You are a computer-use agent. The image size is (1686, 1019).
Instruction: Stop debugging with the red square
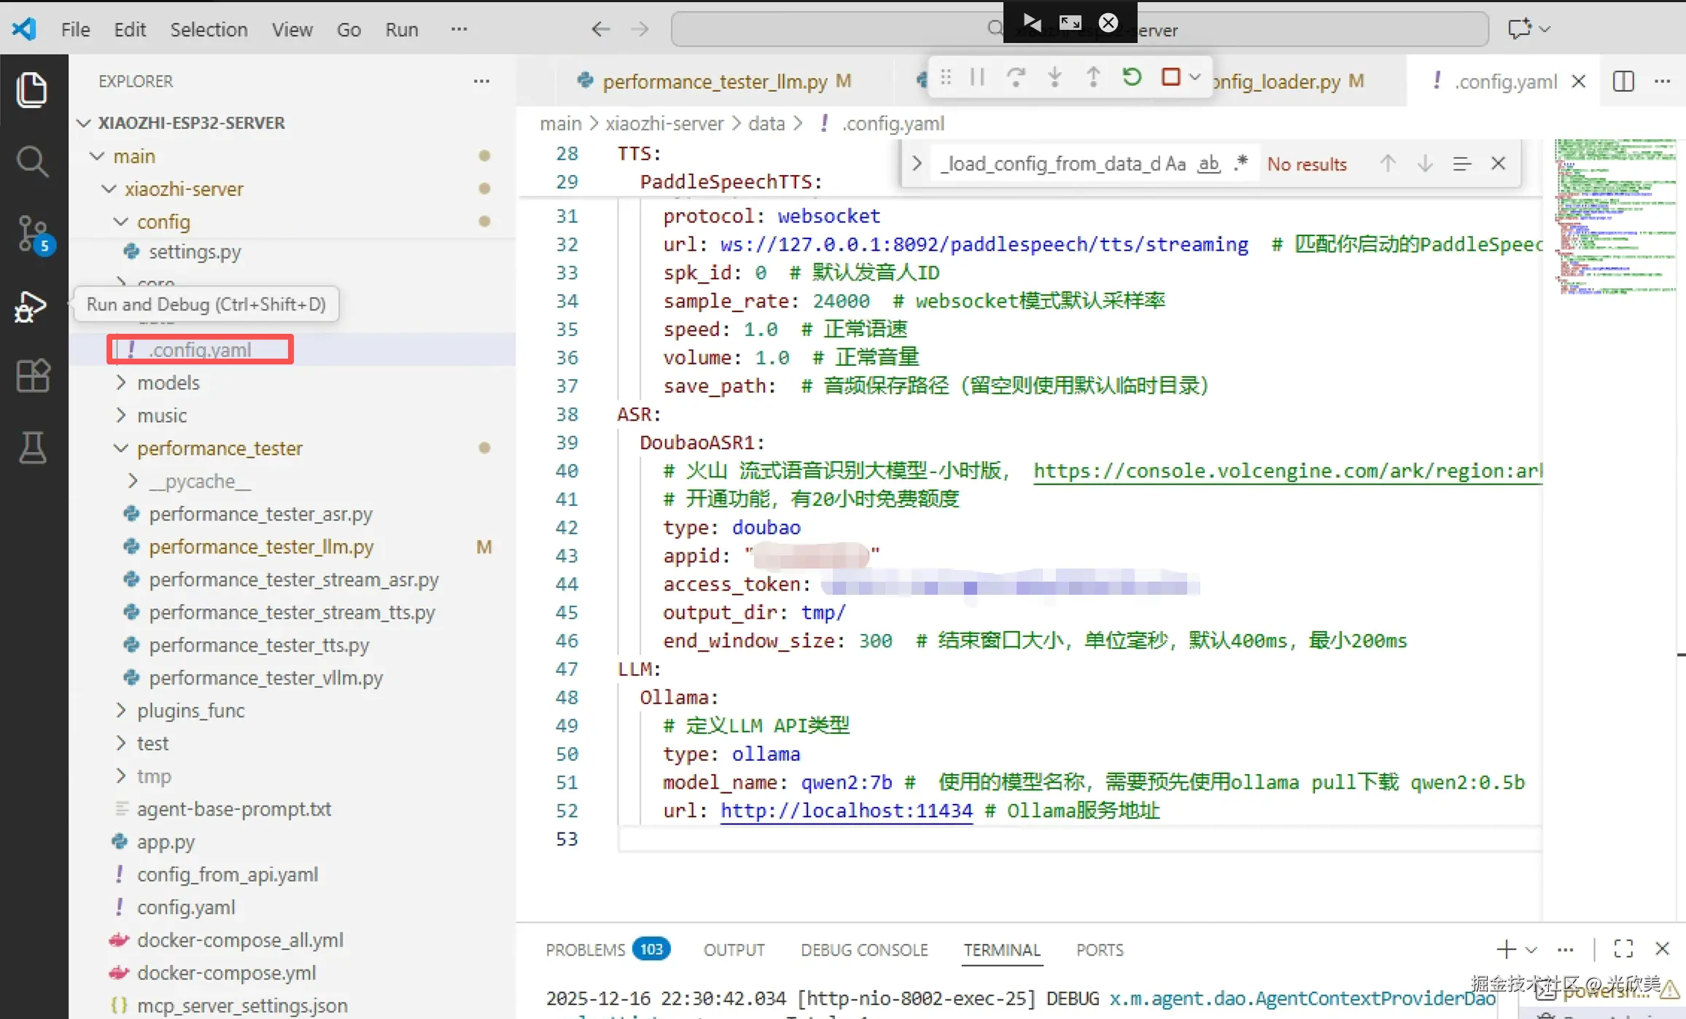[1170, 77]
